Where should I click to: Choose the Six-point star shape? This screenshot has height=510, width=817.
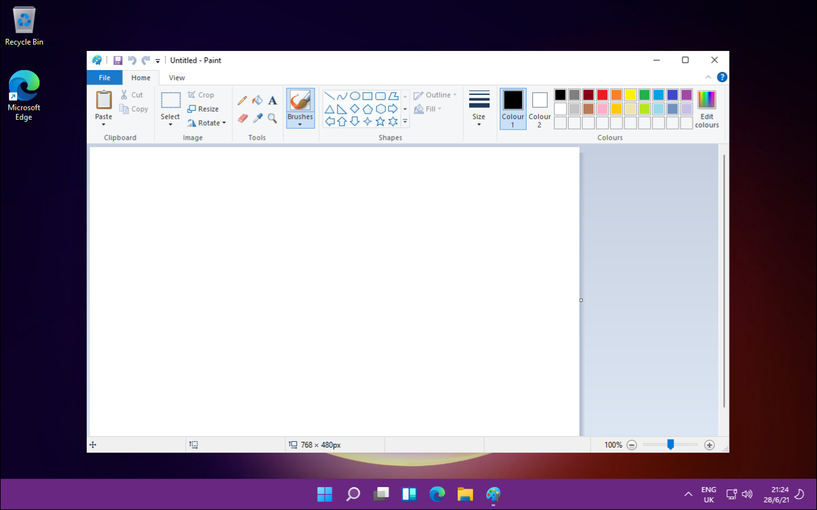point(393,121)
